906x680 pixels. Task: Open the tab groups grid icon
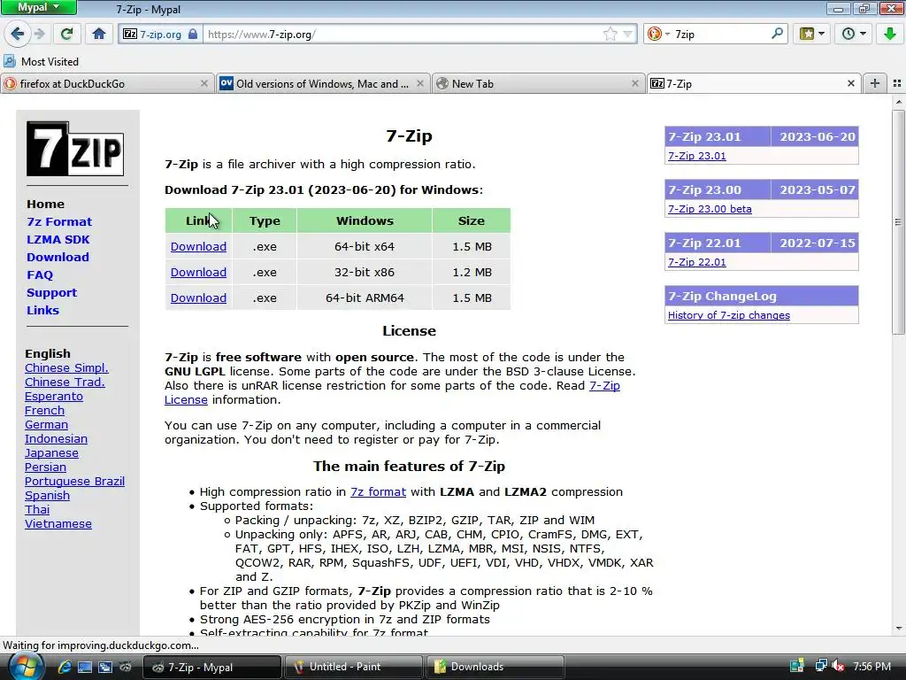point(897,83)
